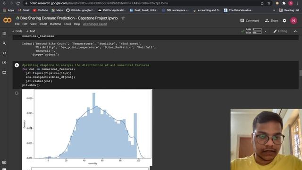302x170 pixels.
Task: Click the presenter webcam overlay
Action: pos(266,140)
